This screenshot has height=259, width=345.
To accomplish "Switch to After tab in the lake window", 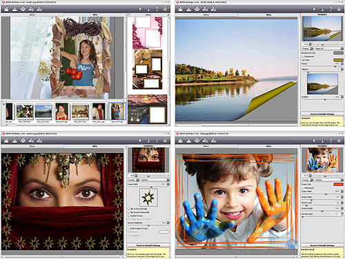I will (x=268, y=14).
